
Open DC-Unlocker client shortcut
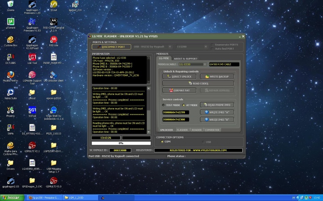pyautogui.click(x=54, y=76)
